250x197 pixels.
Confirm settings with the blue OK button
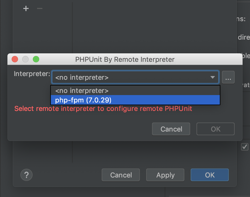209,175
